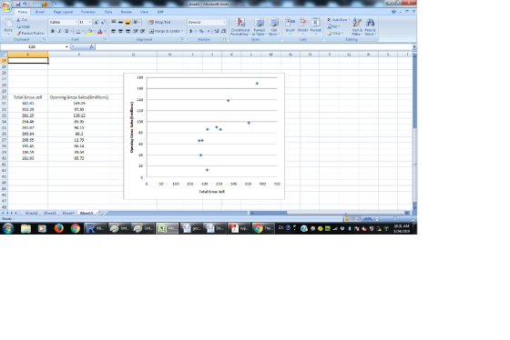
Task: Click the Clear button
Action: (335, 33)
